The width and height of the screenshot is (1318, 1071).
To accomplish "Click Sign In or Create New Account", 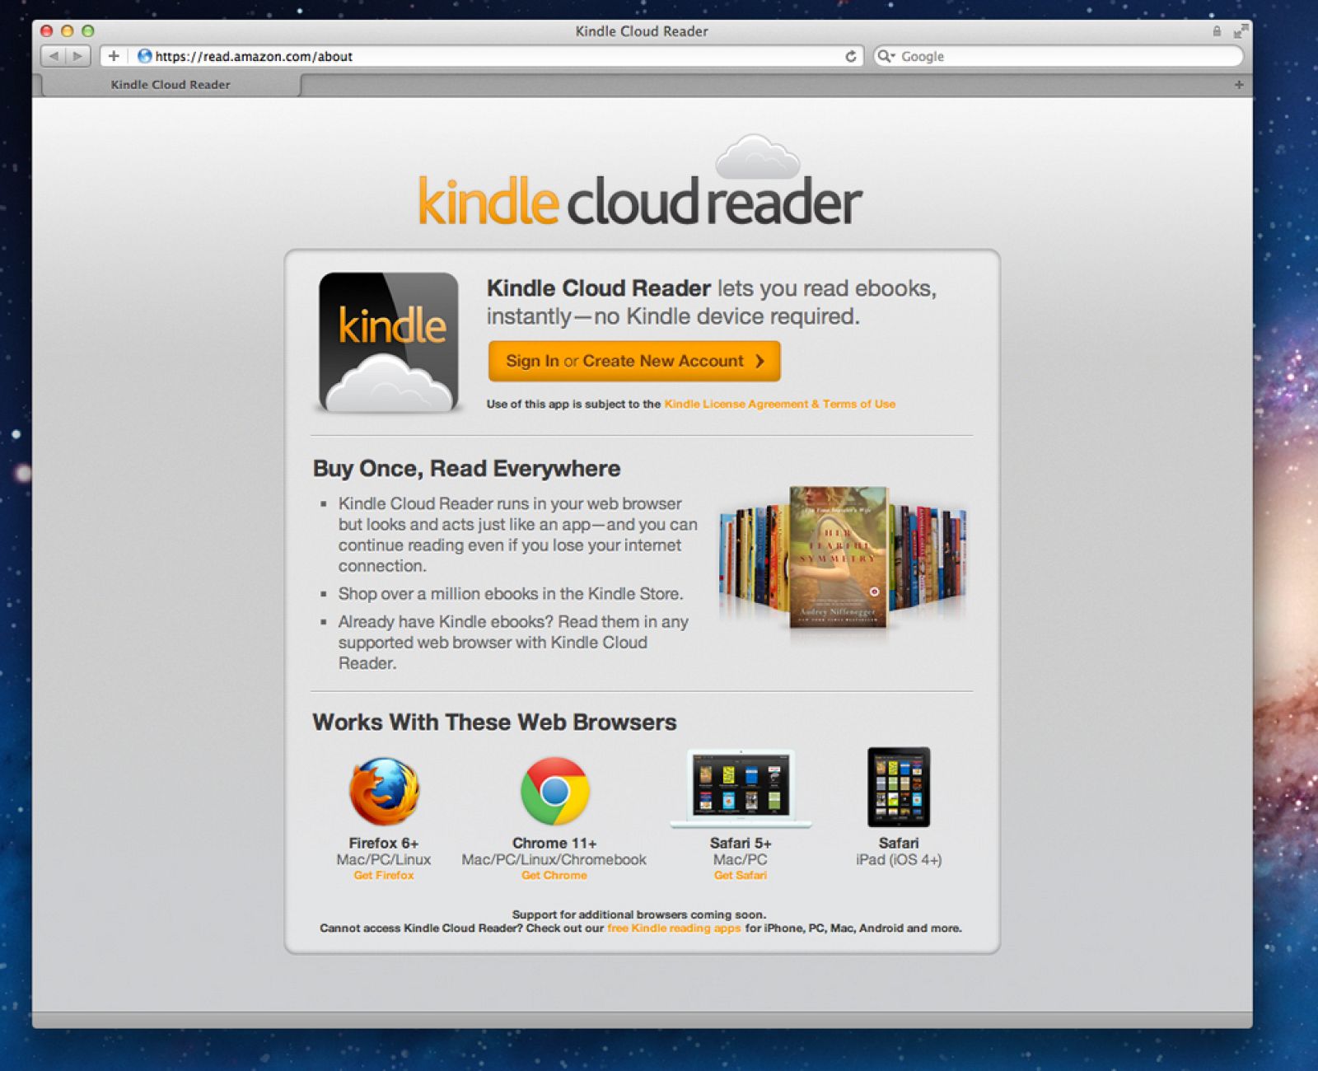I will [633, 361].
